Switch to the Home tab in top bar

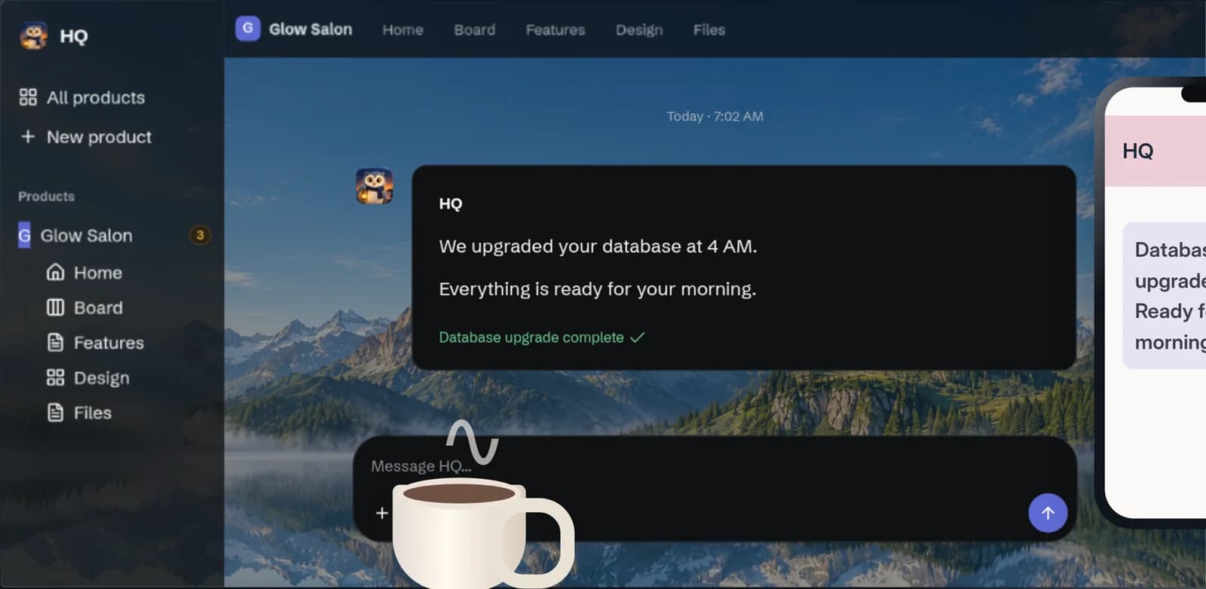(403, 29)
